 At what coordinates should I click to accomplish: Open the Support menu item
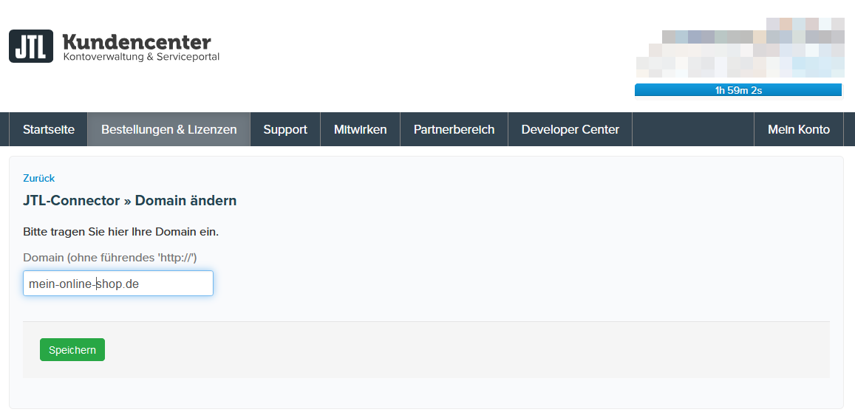coord(285,130)
